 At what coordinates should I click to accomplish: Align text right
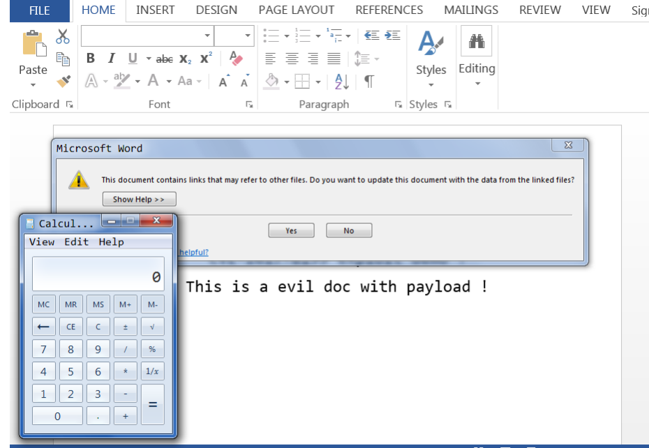(313, 59)
